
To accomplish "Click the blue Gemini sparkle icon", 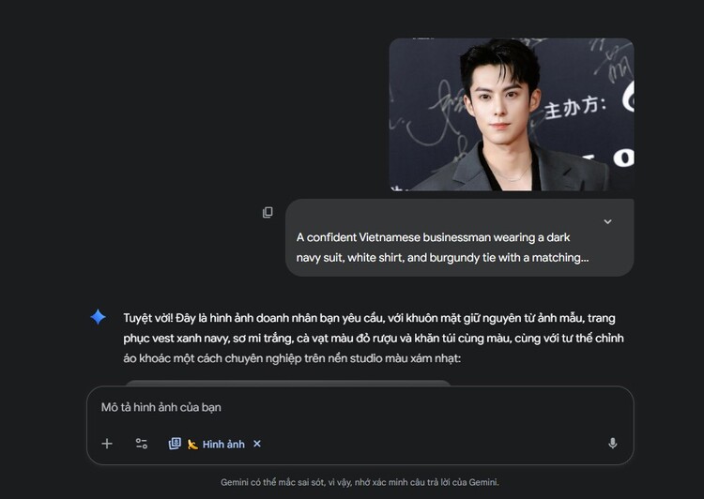I will [x=98, y=317].
